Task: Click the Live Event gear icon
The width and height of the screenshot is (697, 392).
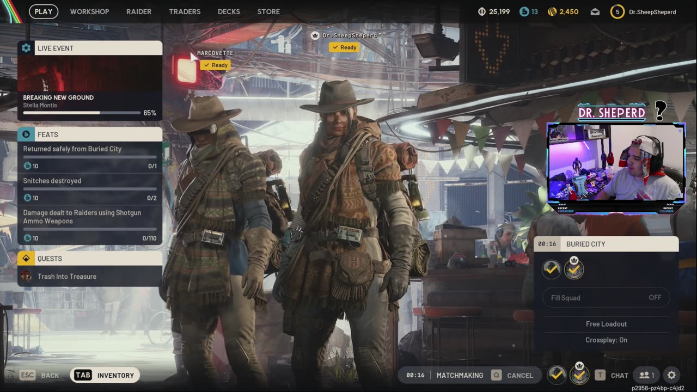Action: (x=26, y=48)
